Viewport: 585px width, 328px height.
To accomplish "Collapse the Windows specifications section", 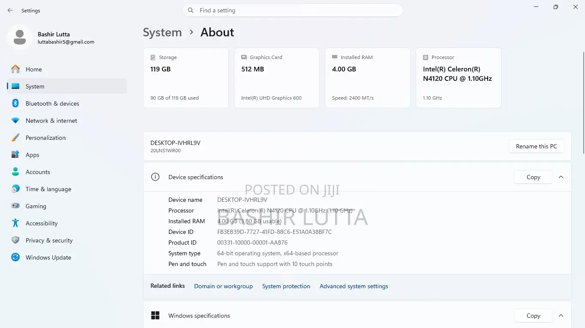I will click(561, 316).
